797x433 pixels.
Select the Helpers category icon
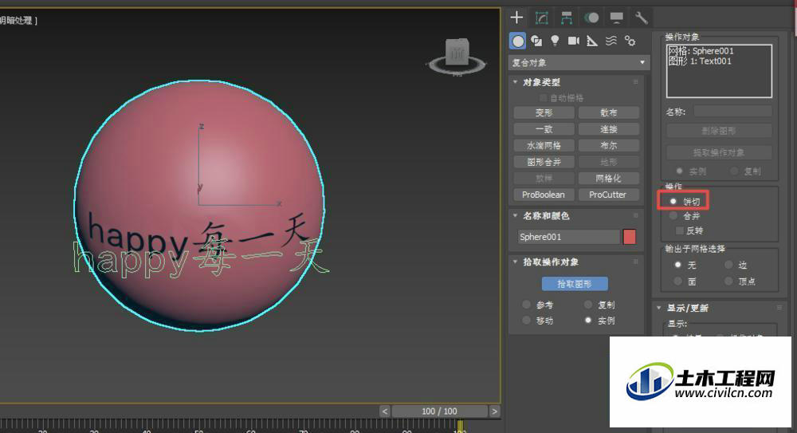(592, 41)
